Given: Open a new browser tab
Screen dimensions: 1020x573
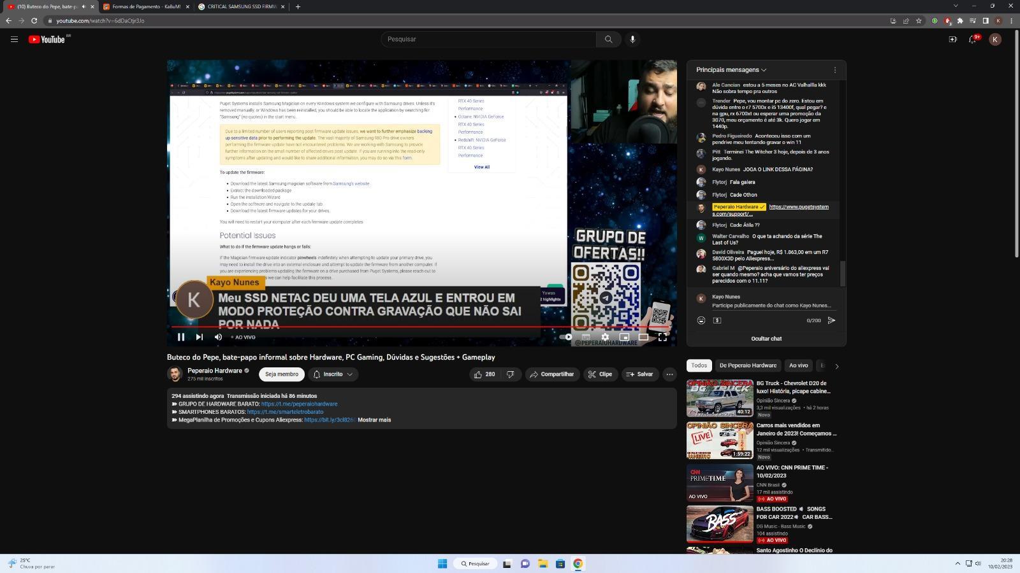Looking at the screenshot, I should (x=298, y=6).
